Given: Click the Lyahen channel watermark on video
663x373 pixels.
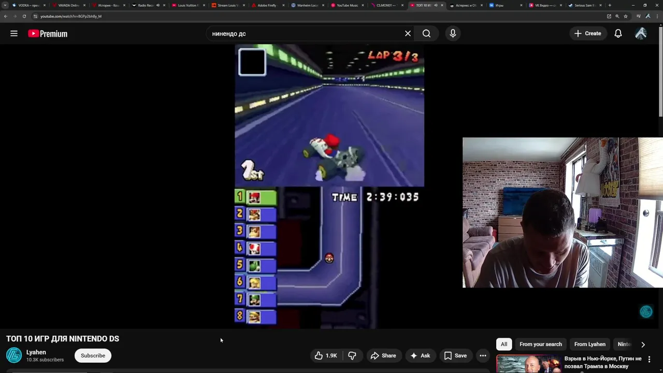Looking at the screenshot, I should [646, 311].
